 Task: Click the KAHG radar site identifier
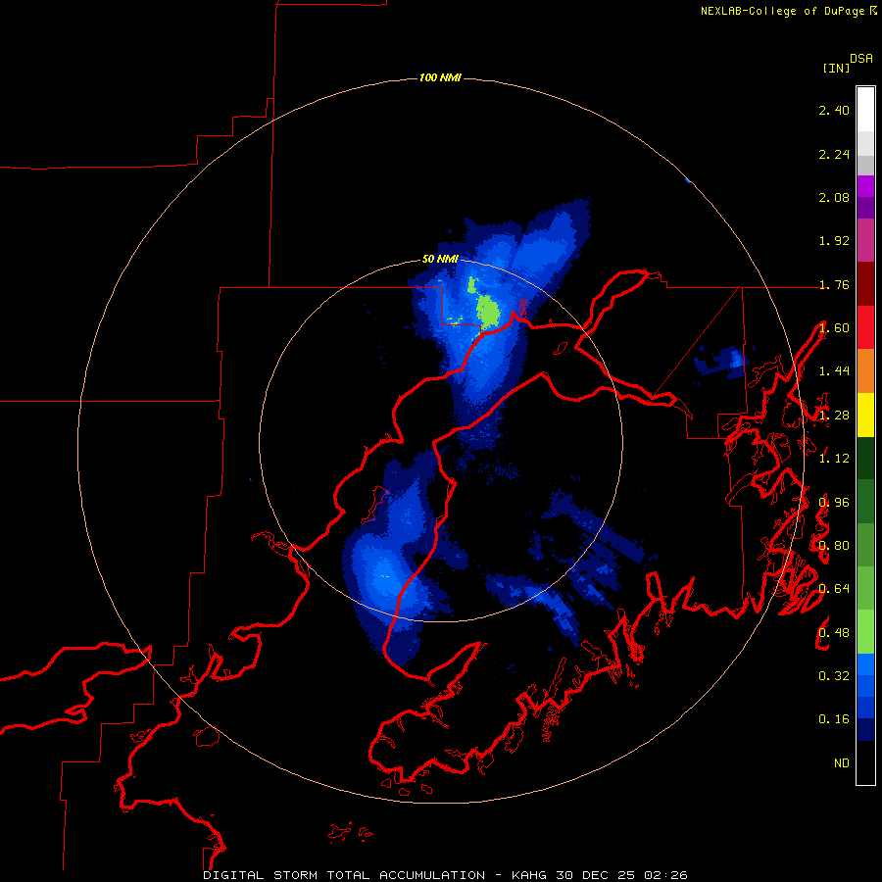coord(529,875)
